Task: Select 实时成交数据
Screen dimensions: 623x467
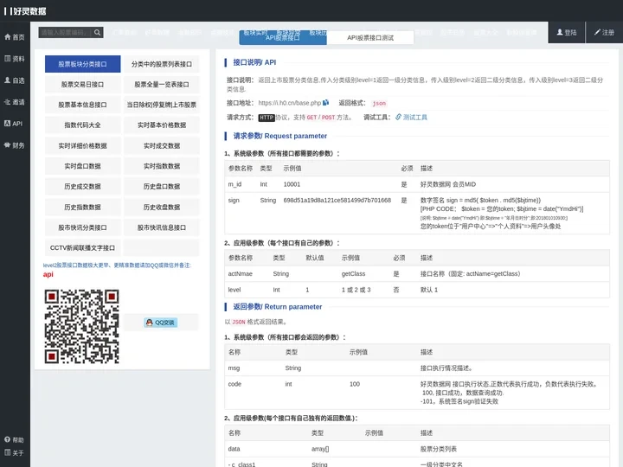Action: pos(162,146)
